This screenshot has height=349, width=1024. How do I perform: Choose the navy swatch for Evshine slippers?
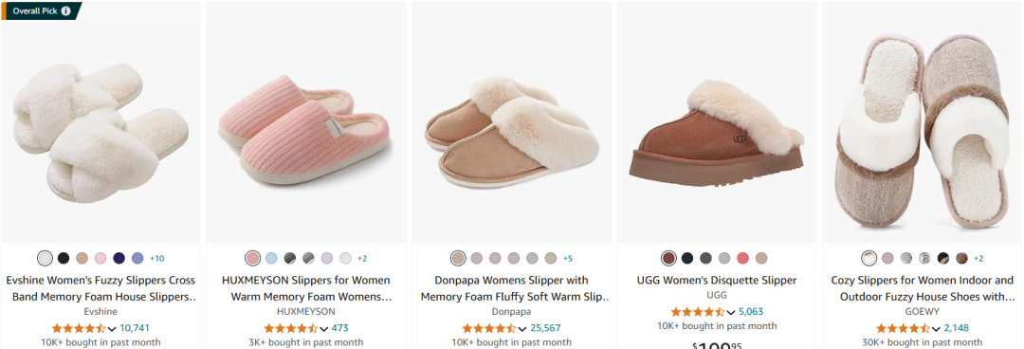(119, 258)
